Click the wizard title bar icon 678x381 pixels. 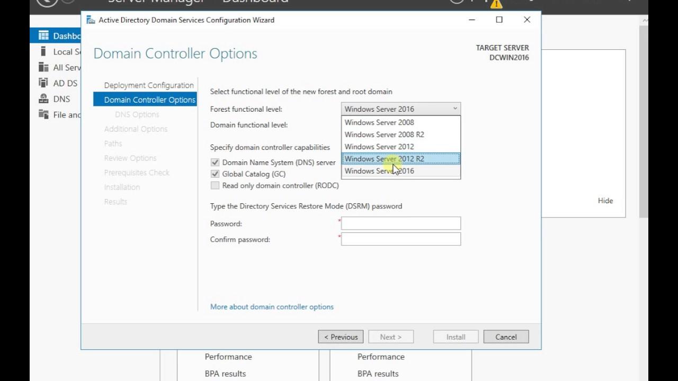point(91,20)
